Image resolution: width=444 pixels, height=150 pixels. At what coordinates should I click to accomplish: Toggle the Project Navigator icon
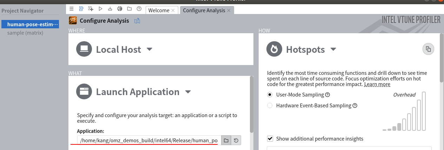81,9
